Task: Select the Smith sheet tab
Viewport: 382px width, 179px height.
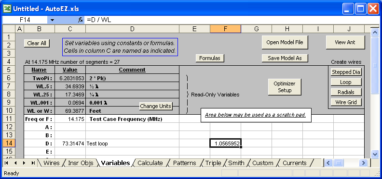Action: pos(236,163)
